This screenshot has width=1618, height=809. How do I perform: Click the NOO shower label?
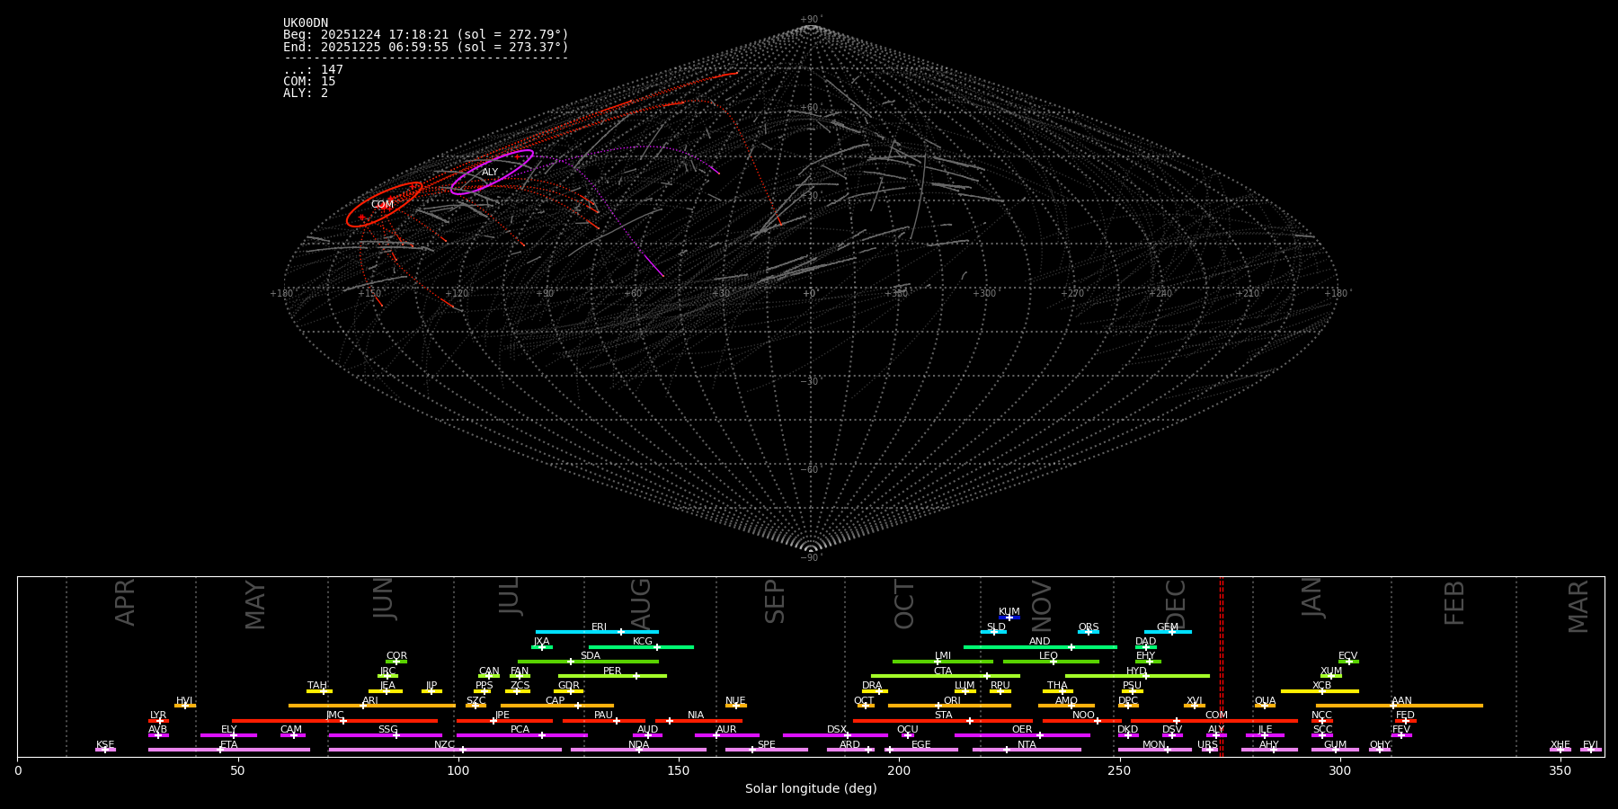coord(1084,716)
